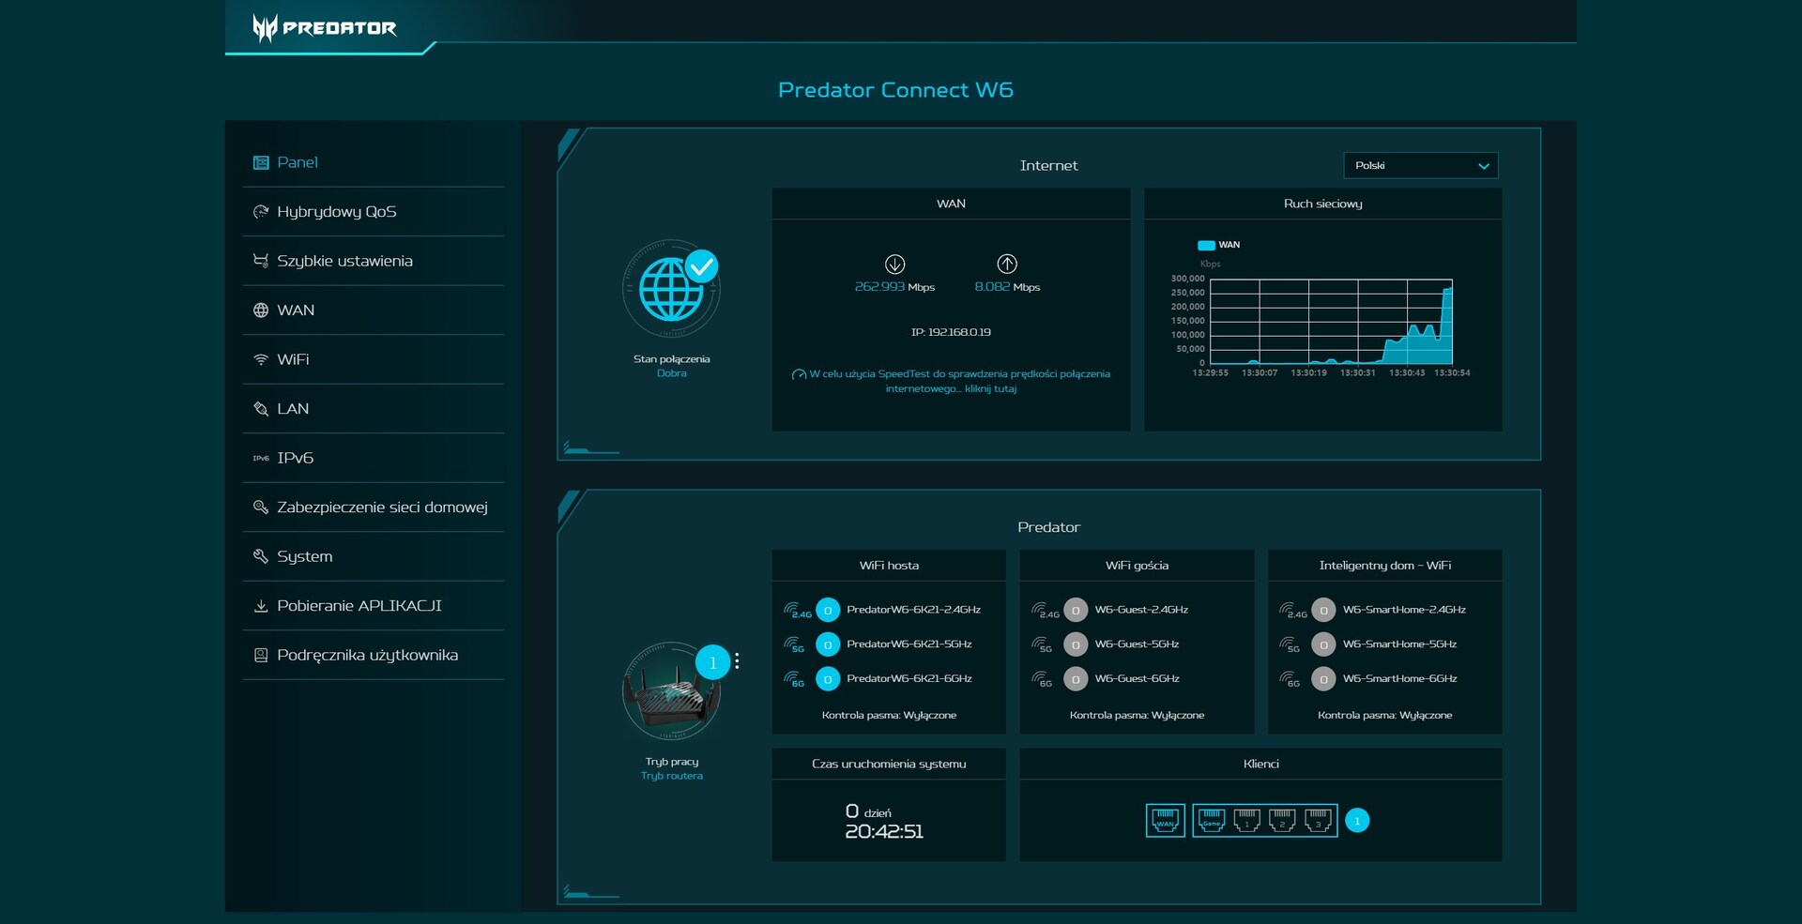Click the Klienci count badge showing 1

(1357, 821)
